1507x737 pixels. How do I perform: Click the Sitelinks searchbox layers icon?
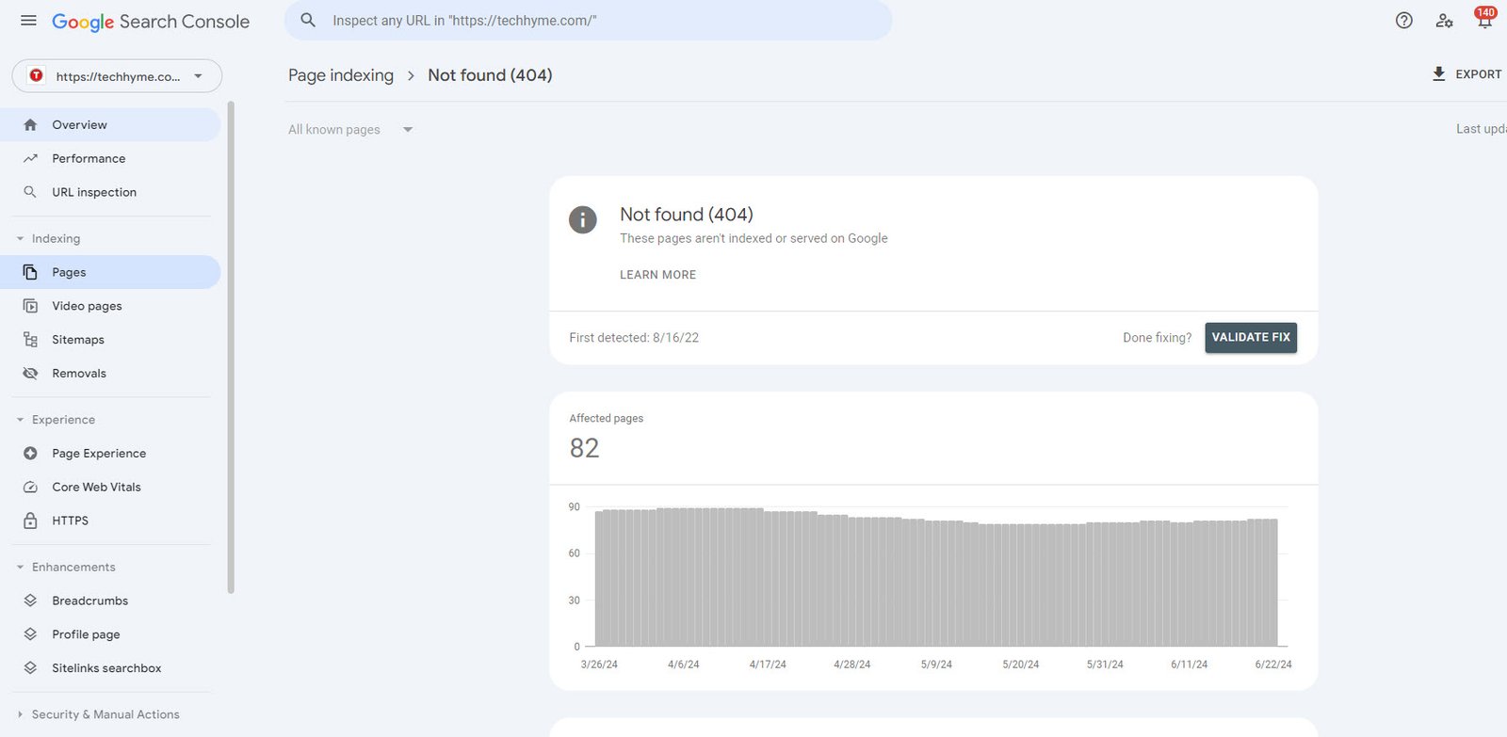[x=30, y=668]
